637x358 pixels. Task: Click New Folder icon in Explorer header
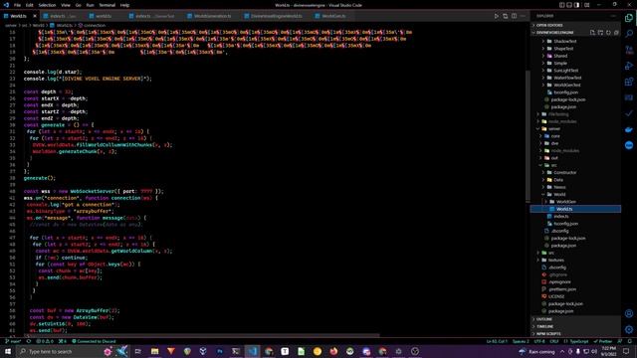click(x=600, y=33)
